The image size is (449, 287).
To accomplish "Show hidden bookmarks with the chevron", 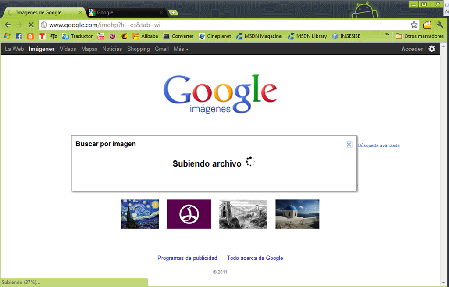I will [x=387, y=35].
